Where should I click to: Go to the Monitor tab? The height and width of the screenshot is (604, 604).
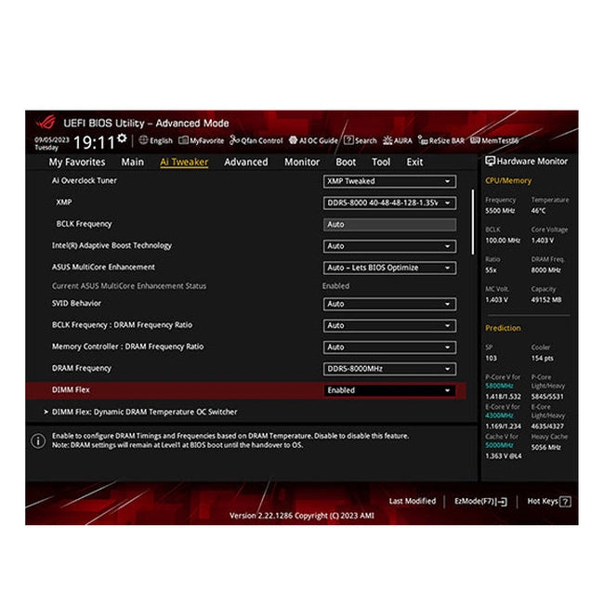click(x=302, y=162)
